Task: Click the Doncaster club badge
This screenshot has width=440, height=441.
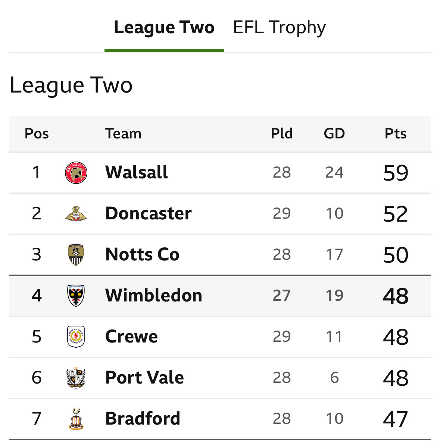Action: coord(76,213)
